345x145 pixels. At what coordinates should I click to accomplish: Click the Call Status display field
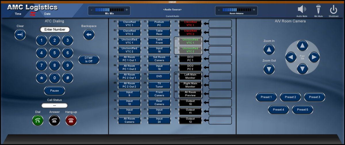coord(54,106)
